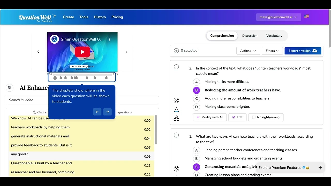Click the question-mark help icon above transcript
Screen dimensions: 331x186
[x=35, y=112]
